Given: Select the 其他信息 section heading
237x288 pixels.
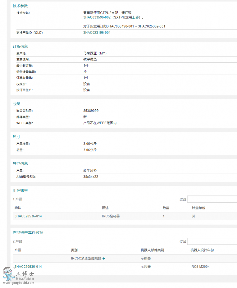Looking at the screenshot, I should click(20, 163).
